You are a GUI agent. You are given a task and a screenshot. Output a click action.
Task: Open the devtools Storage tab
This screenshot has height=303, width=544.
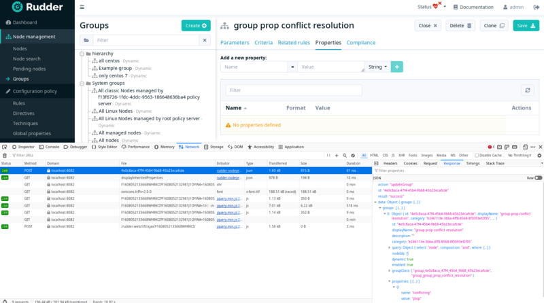tap(214, 147)
